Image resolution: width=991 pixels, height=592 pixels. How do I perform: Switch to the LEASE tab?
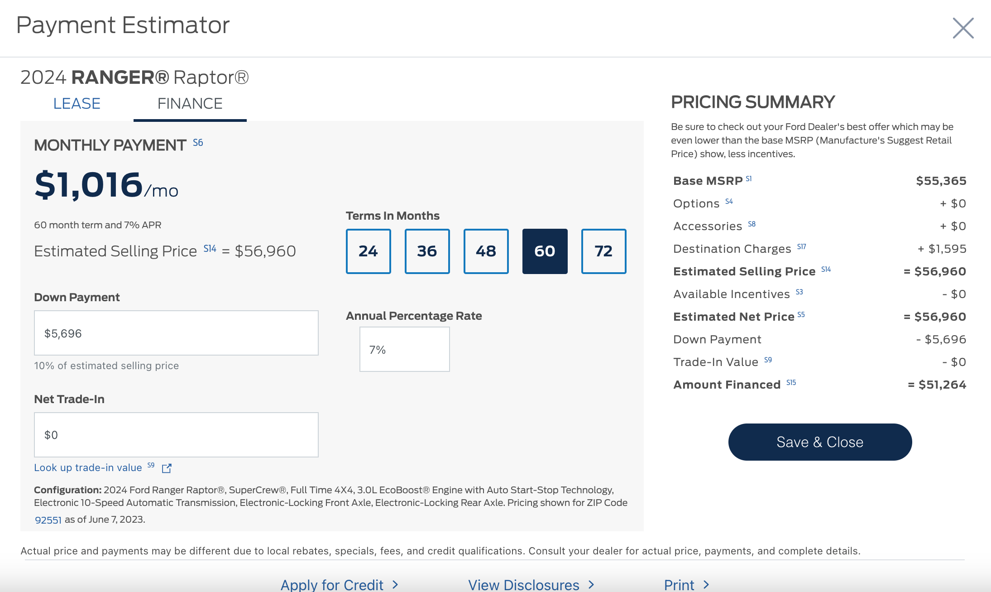[77, 104]
